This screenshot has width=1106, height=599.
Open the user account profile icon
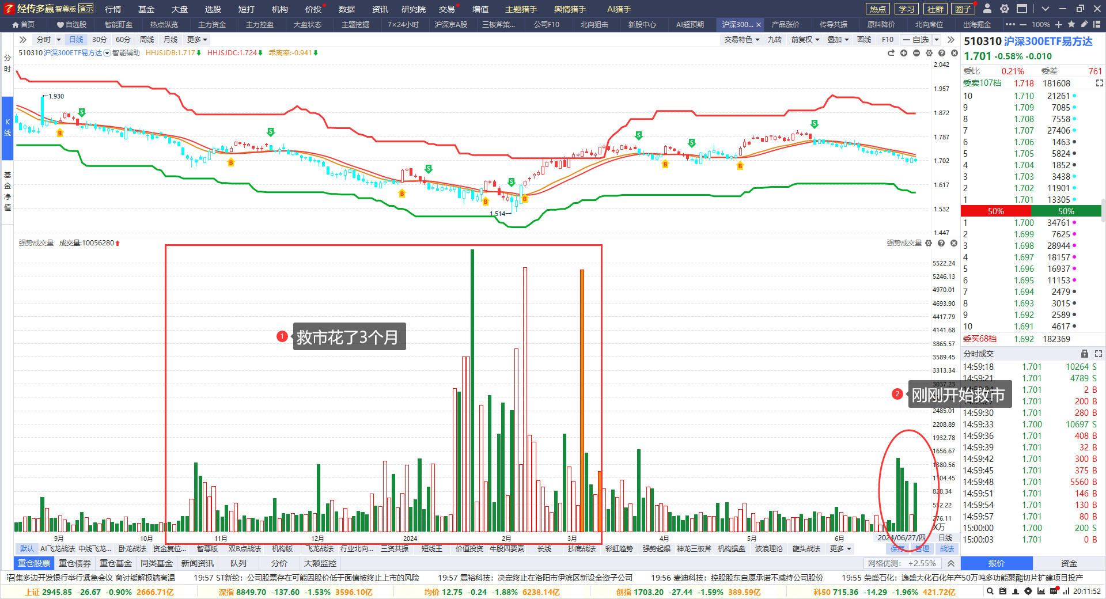(987, 9)
